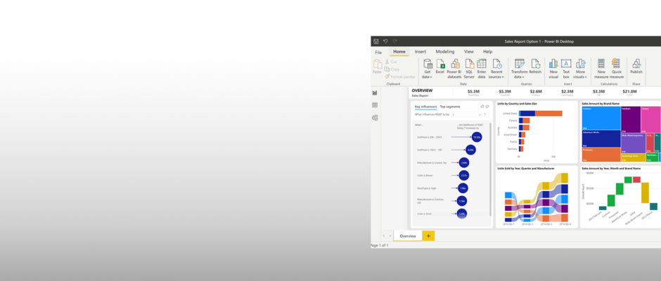The height and width of the screenshot is (281, 661).
Task: Click the SQL Server icon
Action: (x=469, y=69)
